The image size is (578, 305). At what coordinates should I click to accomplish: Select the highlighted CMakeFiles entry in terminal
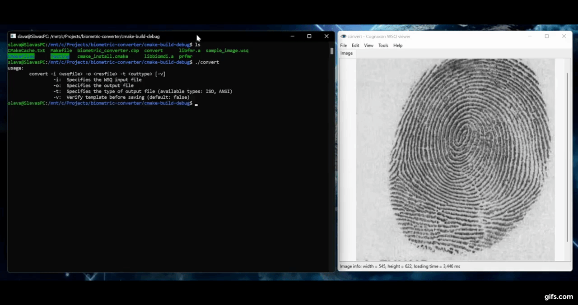(x=21, y=56)
